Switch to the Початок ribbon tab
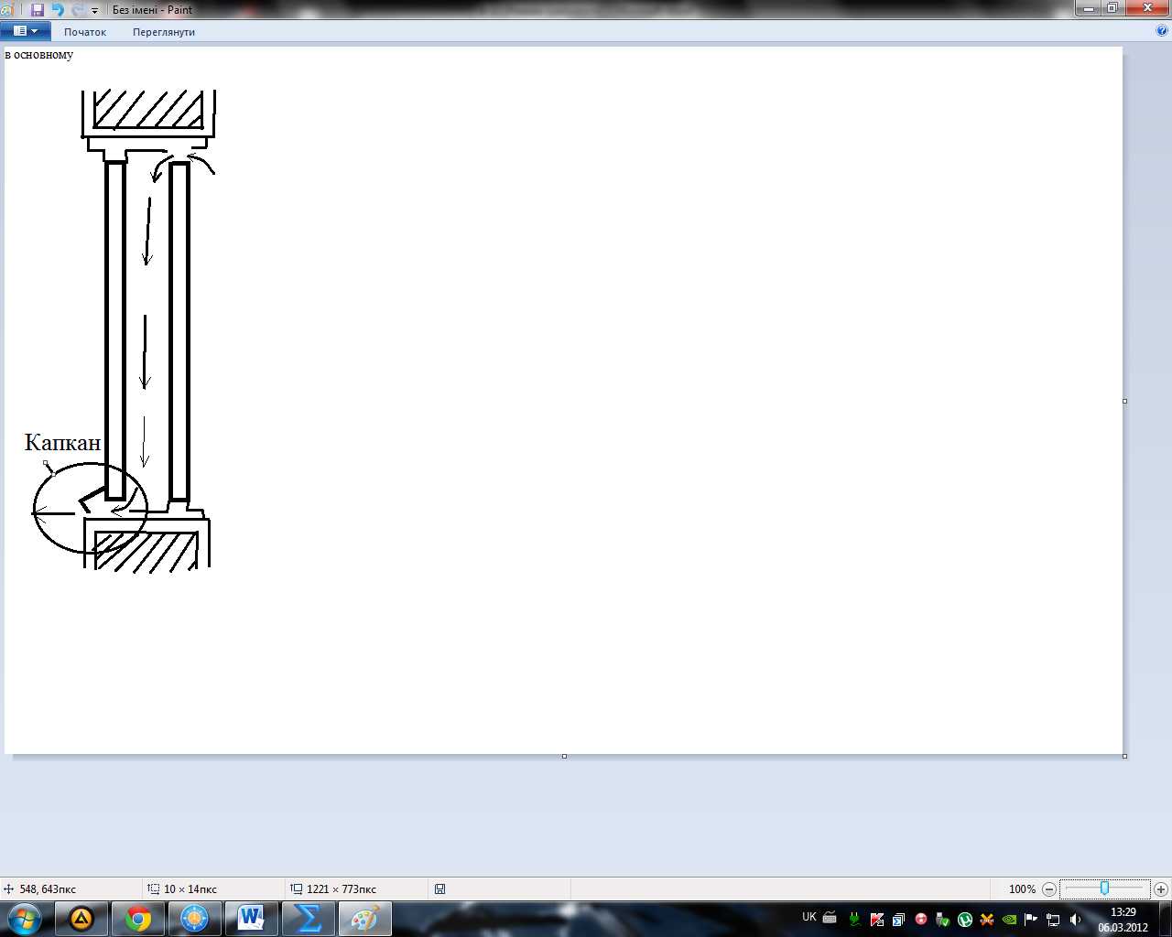Image resolution: width=1172 pixels, height=937 pixels. [x=85, y=32]
